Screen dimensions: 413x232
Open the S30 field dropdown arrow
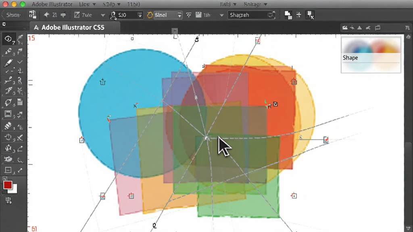click(x=140, y=15)
